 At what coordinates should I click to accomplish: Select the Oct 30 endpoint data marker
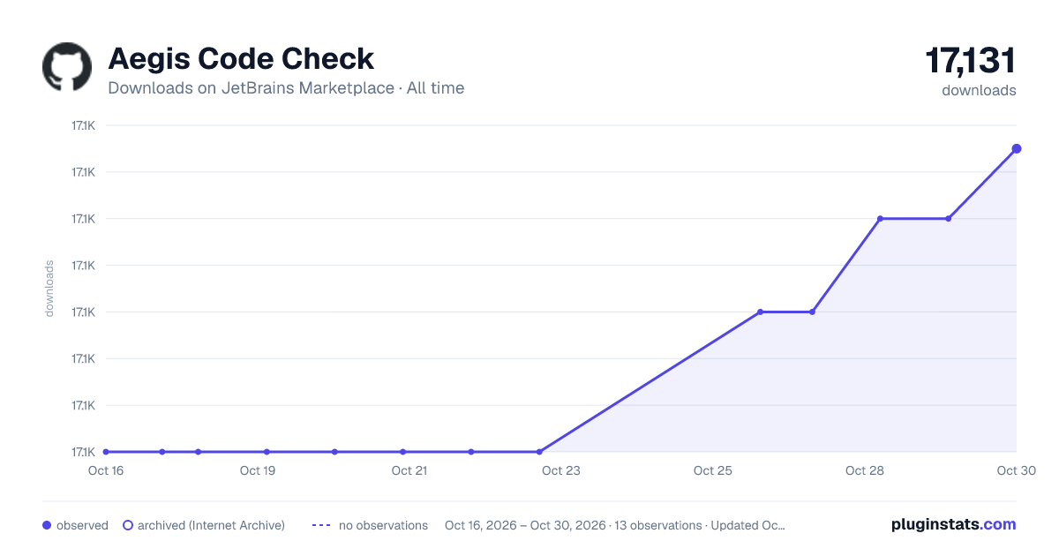[1017, 148]
